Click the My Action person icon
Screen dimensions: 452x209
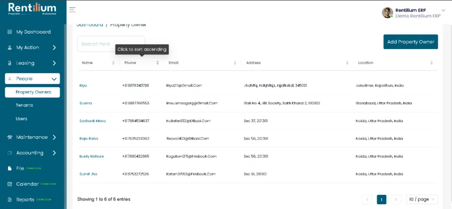click(x=10, y=47)
